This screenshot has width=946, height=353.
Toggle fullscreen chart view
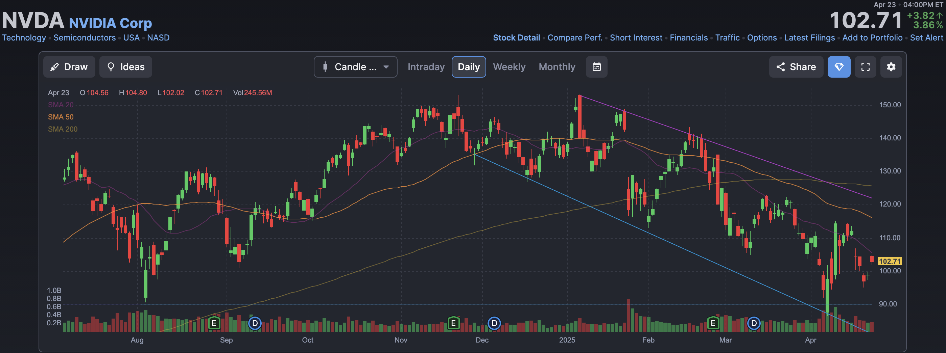pyautogui.click(x=865, y=67)
